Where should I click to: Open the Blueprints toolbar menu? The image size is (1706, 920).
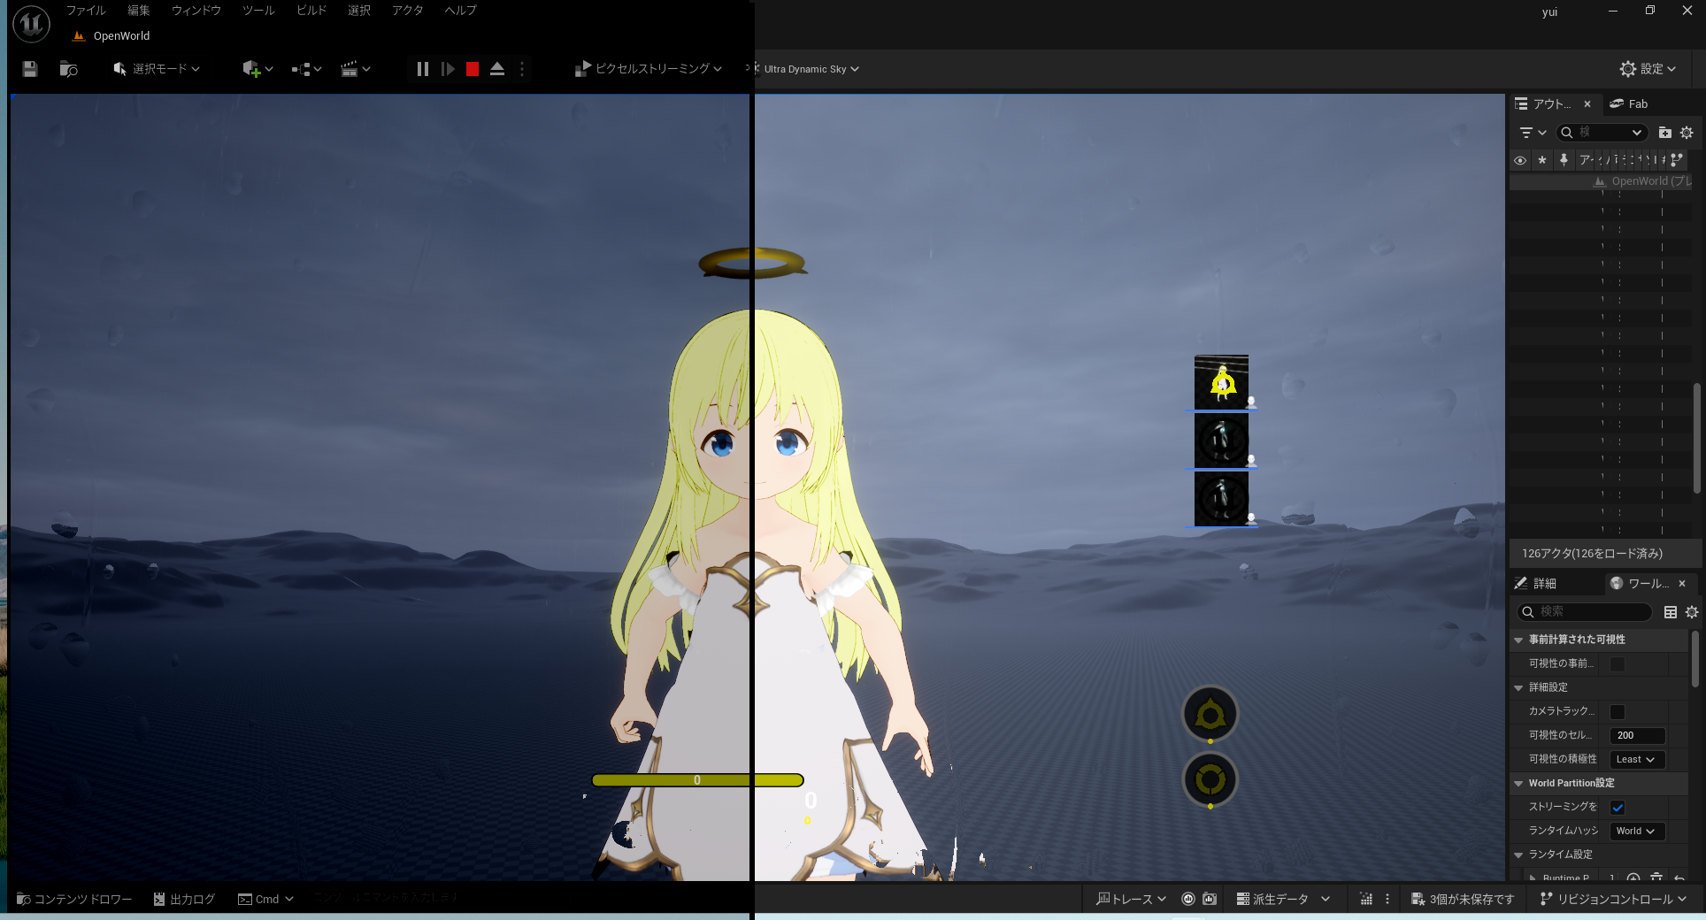[x=306, y=69]
